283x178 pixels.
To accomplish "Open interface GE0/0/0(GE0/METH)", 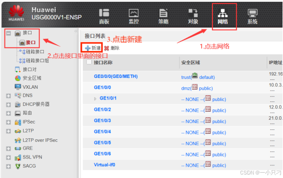I will [x=116, y=76].
